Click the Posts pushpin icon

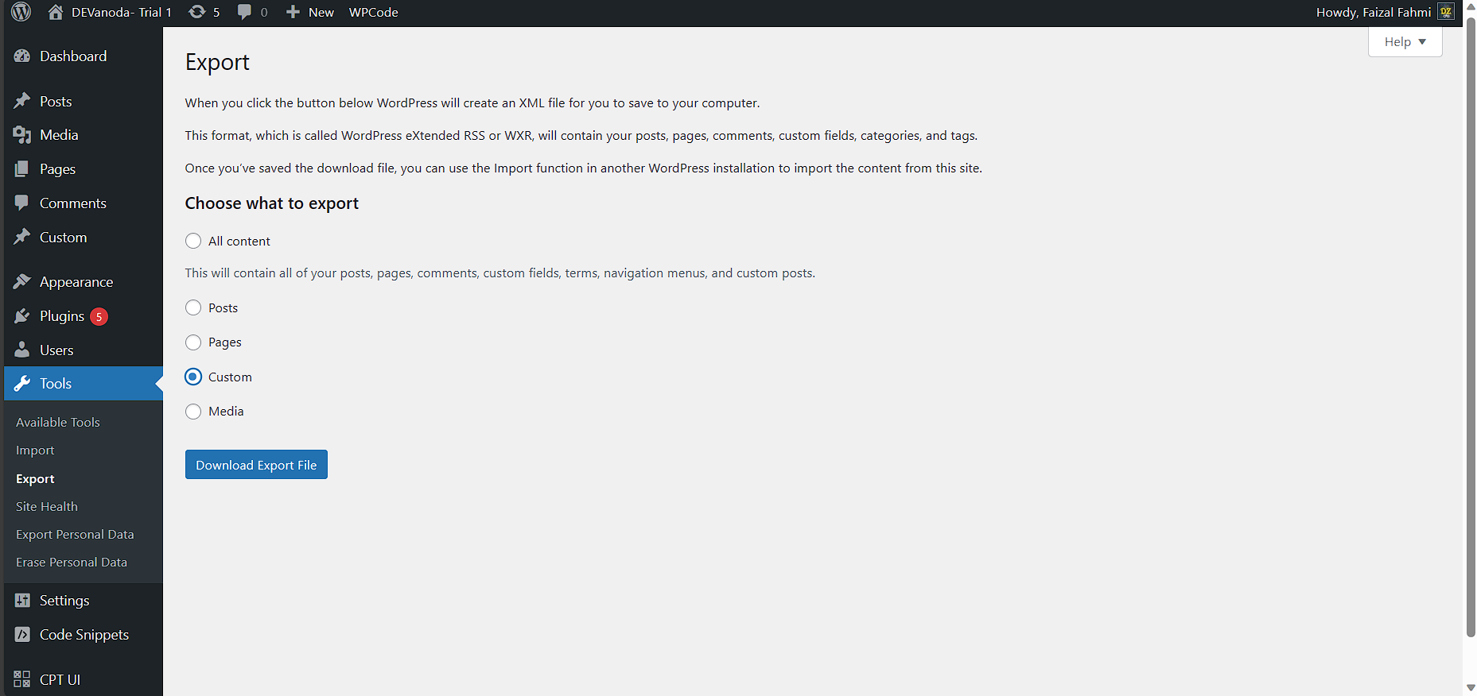[22, 101]
